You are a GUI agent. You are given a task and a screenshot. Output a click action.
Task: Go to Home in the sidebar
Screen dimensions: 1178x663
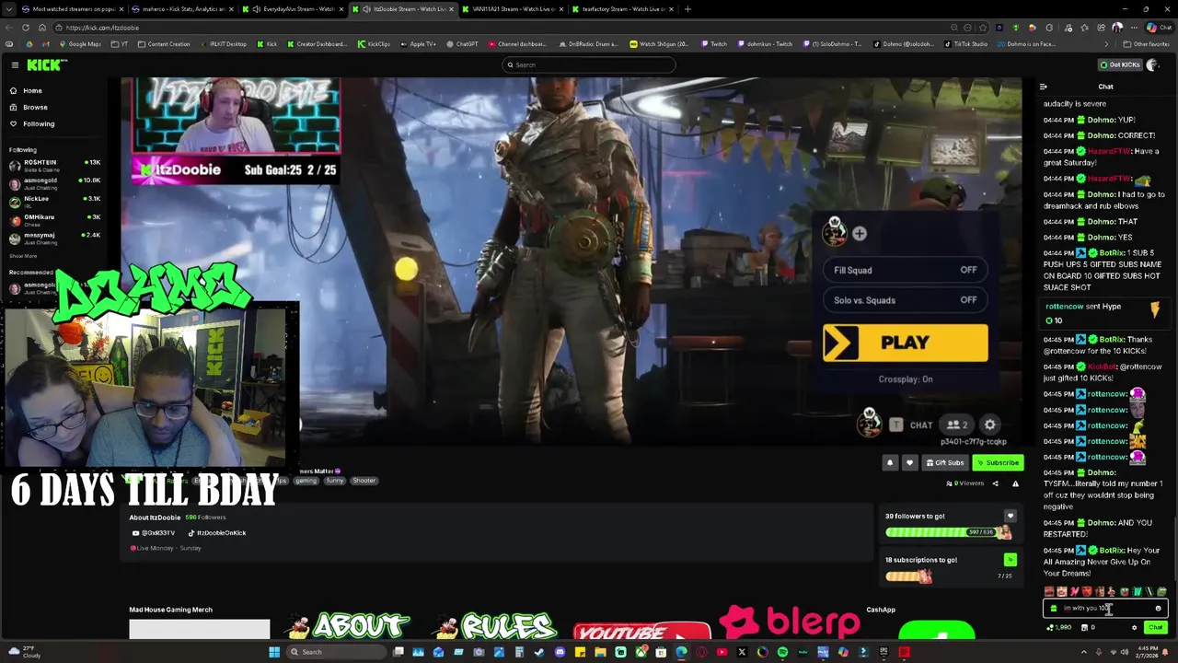click(32, 90)
